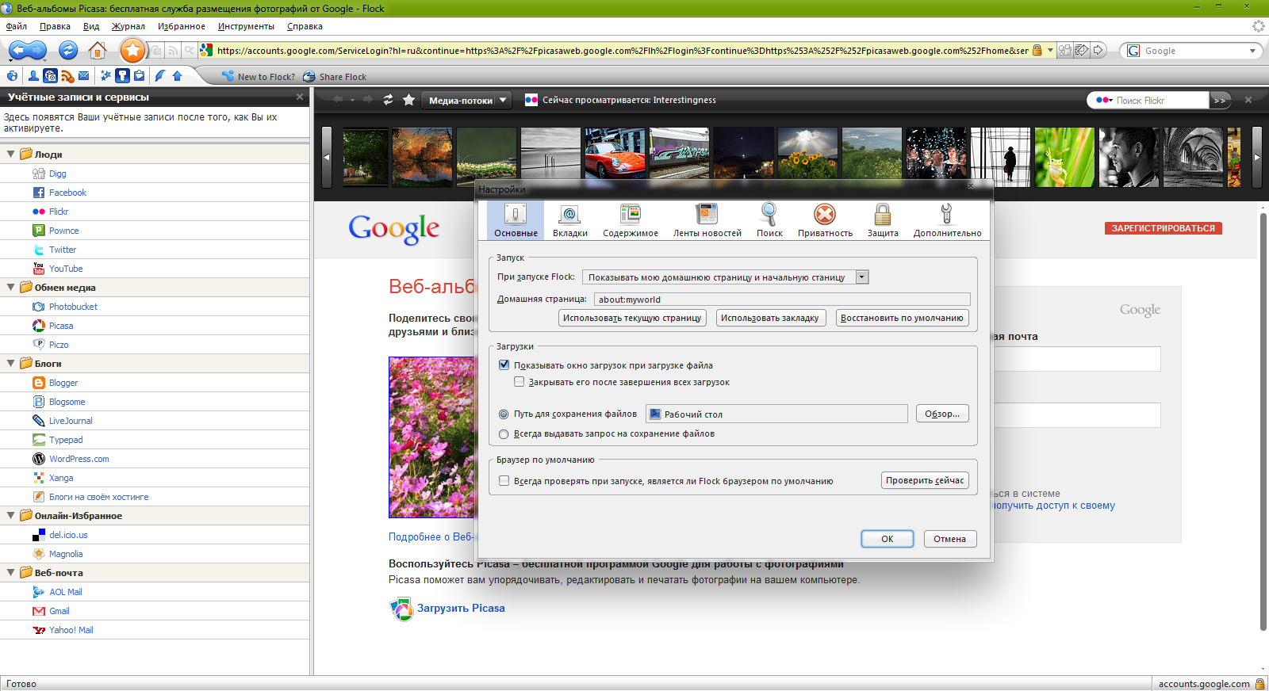
Task: Click Отмена to cancel settings
Action: [x=949, y=539]
